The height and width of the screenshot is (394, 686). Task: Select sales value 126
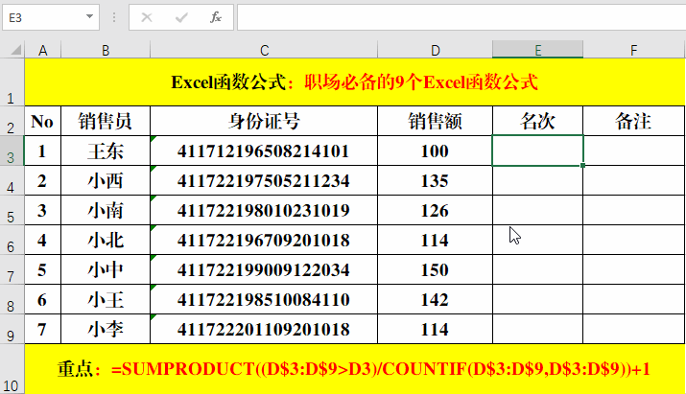pyautogui.click(x=435, y=210)
